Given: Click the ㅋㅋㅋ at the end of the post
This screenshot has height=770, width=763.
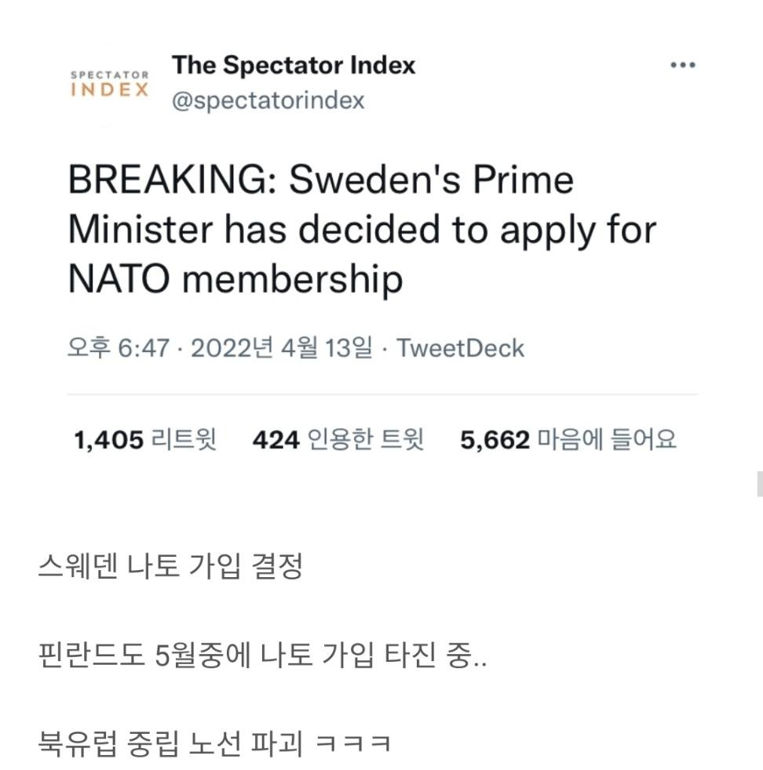Looking at the screenshot, I should coord(352,743).
